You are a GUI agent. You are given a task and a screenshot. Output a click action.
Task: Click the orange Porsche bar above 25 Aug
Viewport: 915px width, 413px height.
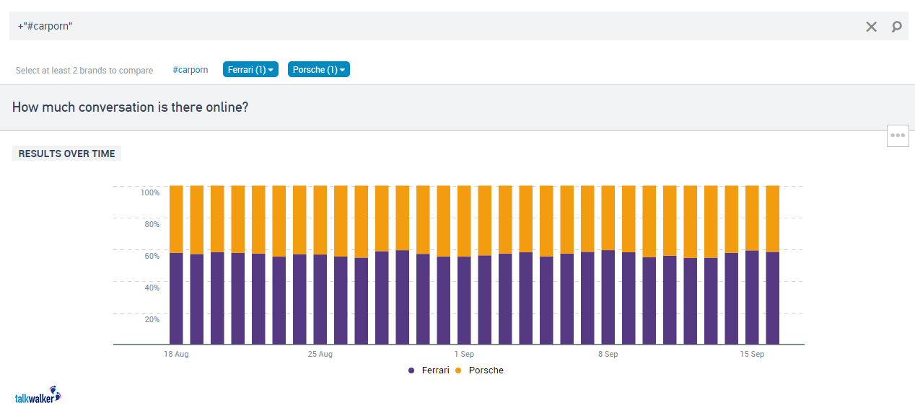click(x=320, y=220)
